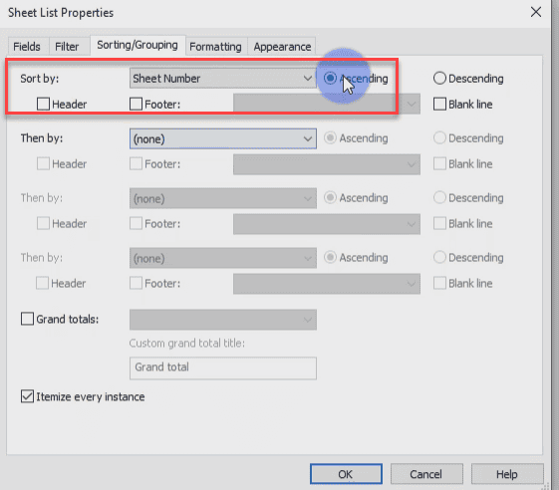Select the Sorting/Grouping tab
The width and height of the screenshot is (559, 490).
pos(138,45)
